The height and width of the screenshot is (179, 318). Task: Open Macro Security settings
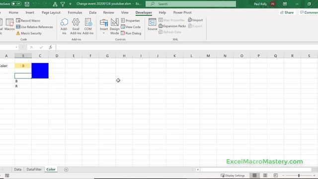(x=29, y=33)
